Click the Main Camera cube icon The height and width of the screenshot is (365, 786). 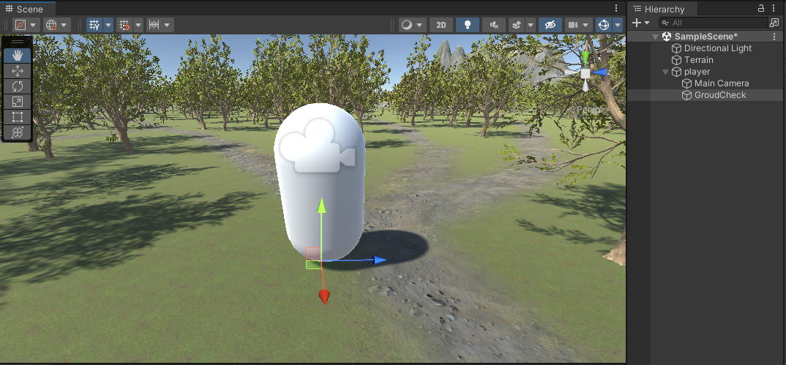click(x=686, y=83)
